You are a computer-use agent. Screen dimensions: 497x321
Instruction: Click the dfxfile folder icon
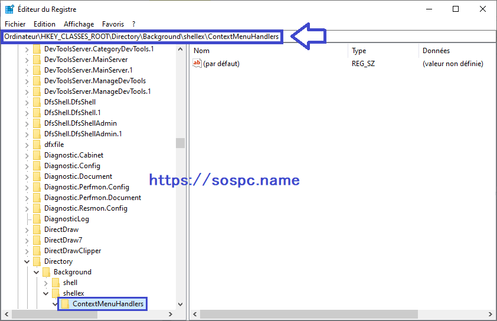coord(37,145)
